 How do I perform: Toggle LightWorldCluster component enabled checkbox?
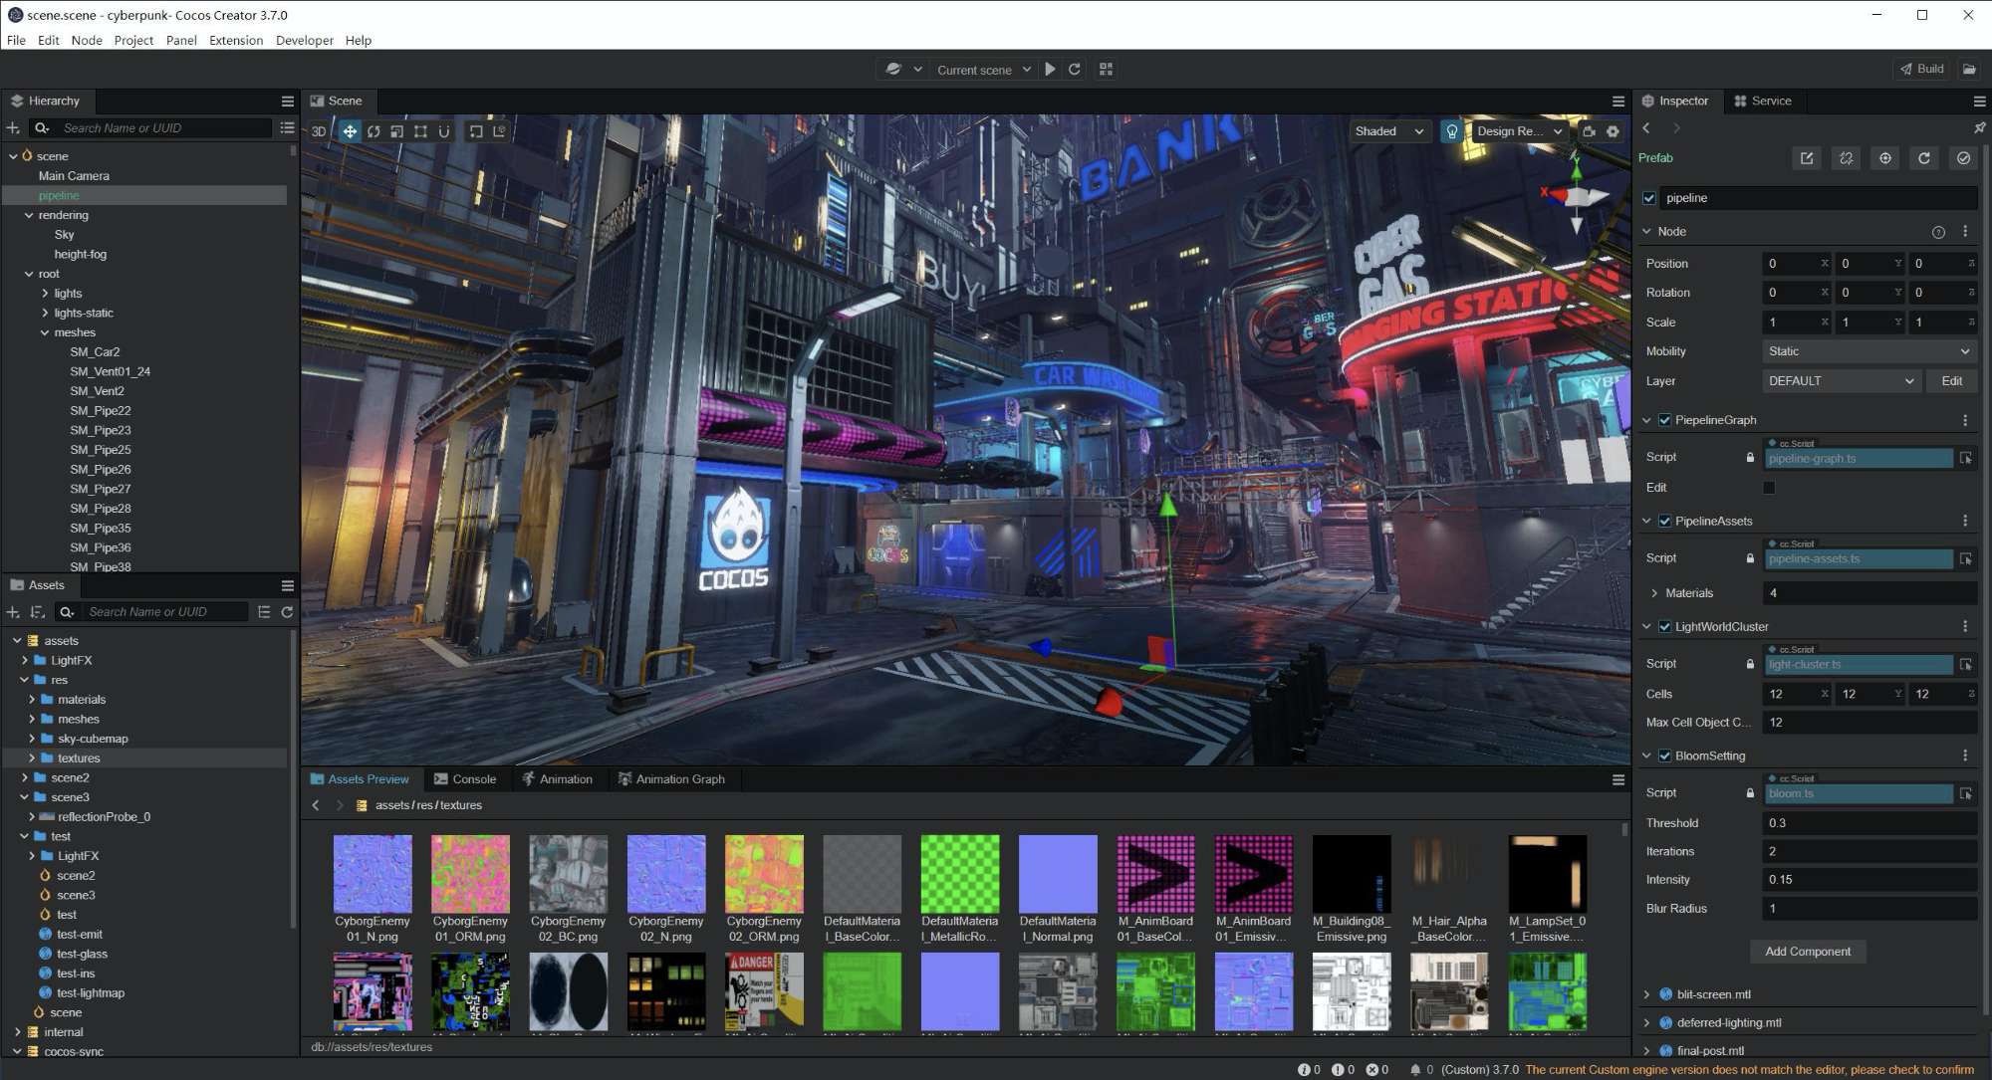(1666, 626)
